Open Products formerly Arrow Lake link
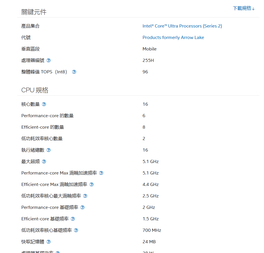Image resolution: width=264 pixels, height=253 pixels. point(173,38)
